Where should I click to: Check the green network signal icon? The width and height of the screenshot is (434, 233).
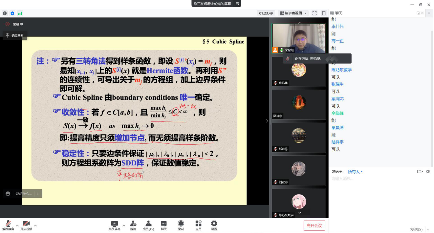point(20,13)
